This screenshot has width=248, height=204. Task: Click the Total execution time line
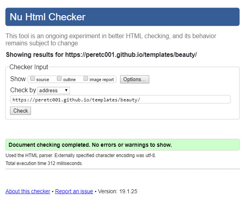(44, 163)
